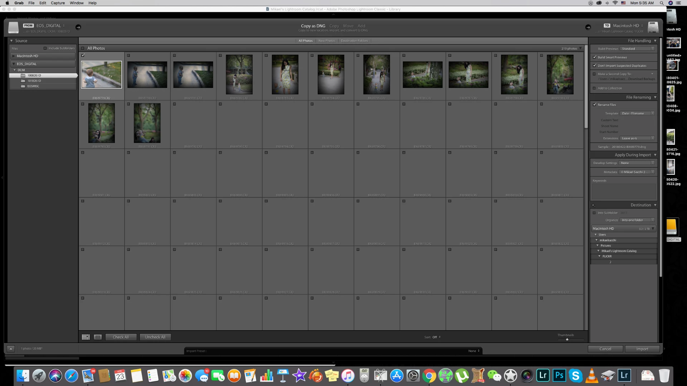
Task: Adjust the Thumbnails size slider
Action: (567, 339)
